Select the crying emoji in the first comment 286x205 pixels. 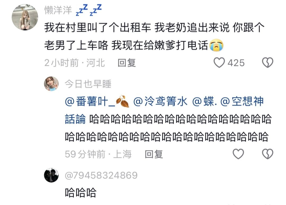pos(216,45)
